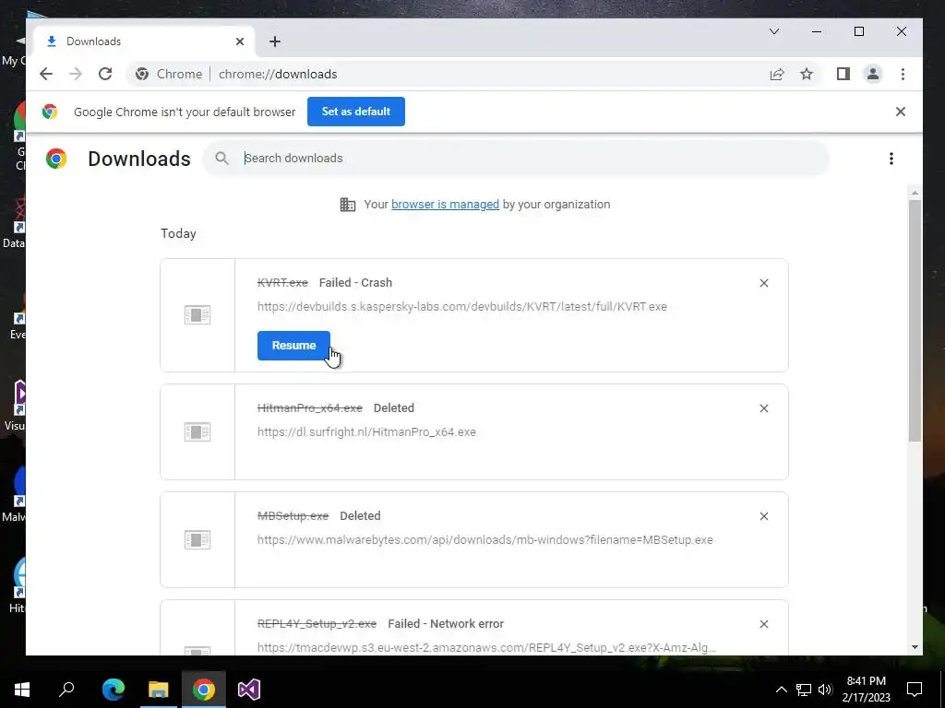Remove MBSetup.exe from the list
The width and height of the screenshot is (945, 708).
(x=763, y=516)
